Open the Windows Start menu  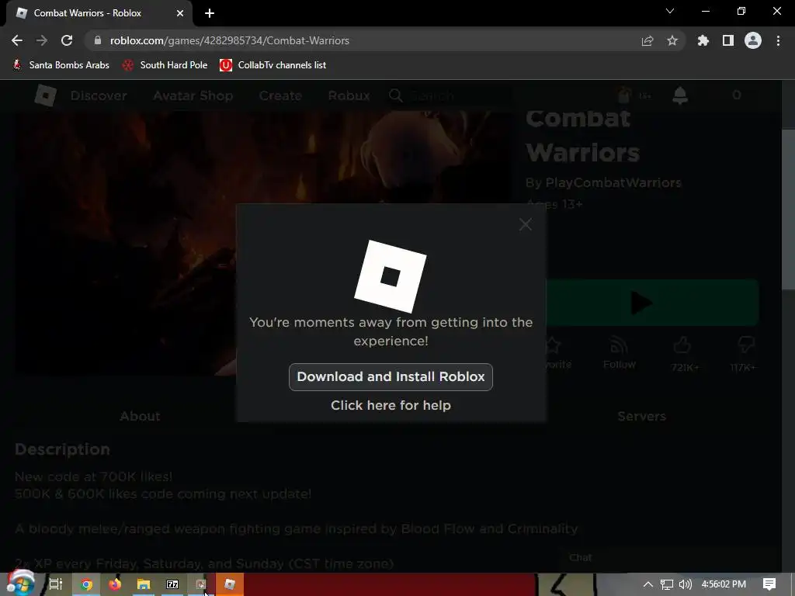coord(20,584)
